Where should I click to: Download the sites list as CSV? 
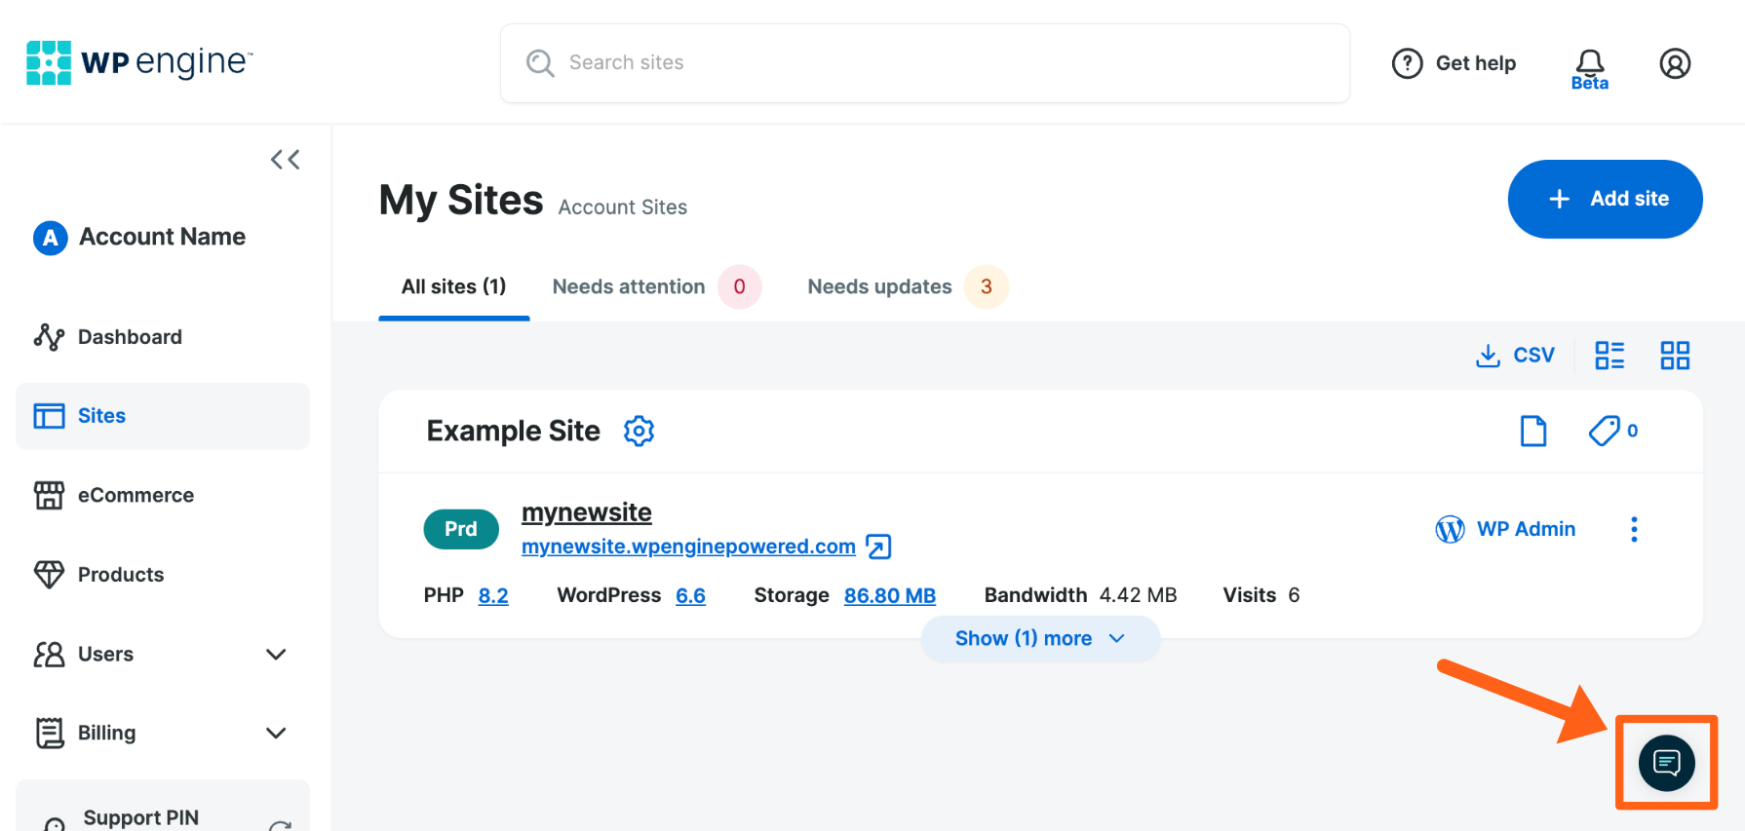(x=1515, y=356)
